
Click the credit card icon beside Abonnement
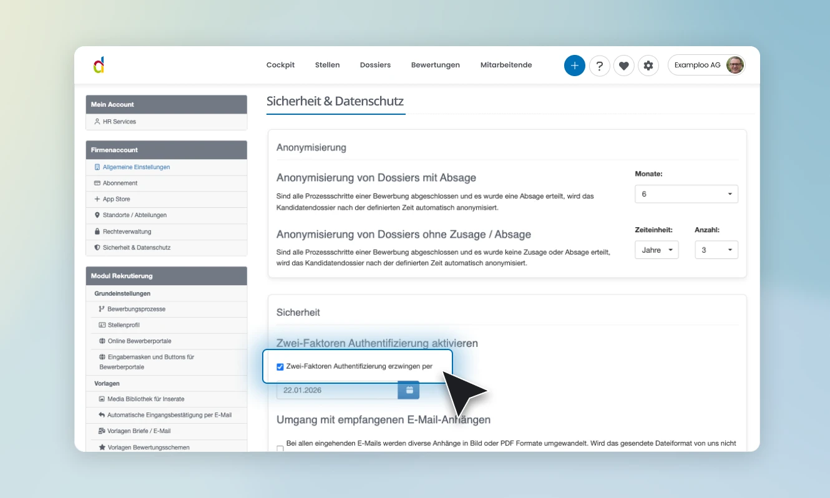coord(97,183)
